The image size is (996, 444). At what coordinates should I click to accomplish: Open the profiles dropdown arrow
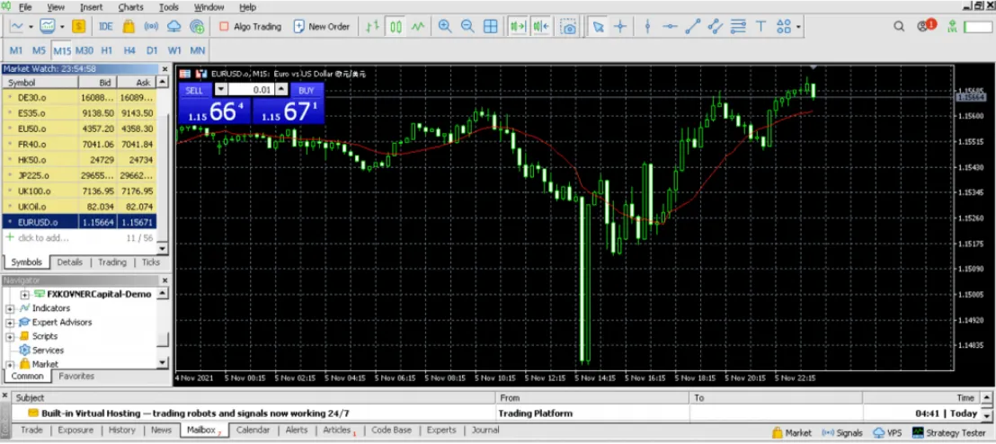(x=62, y=27)
